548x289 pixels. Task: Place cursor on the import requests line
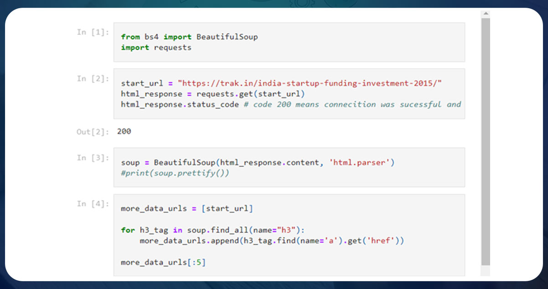pos(157,47)
